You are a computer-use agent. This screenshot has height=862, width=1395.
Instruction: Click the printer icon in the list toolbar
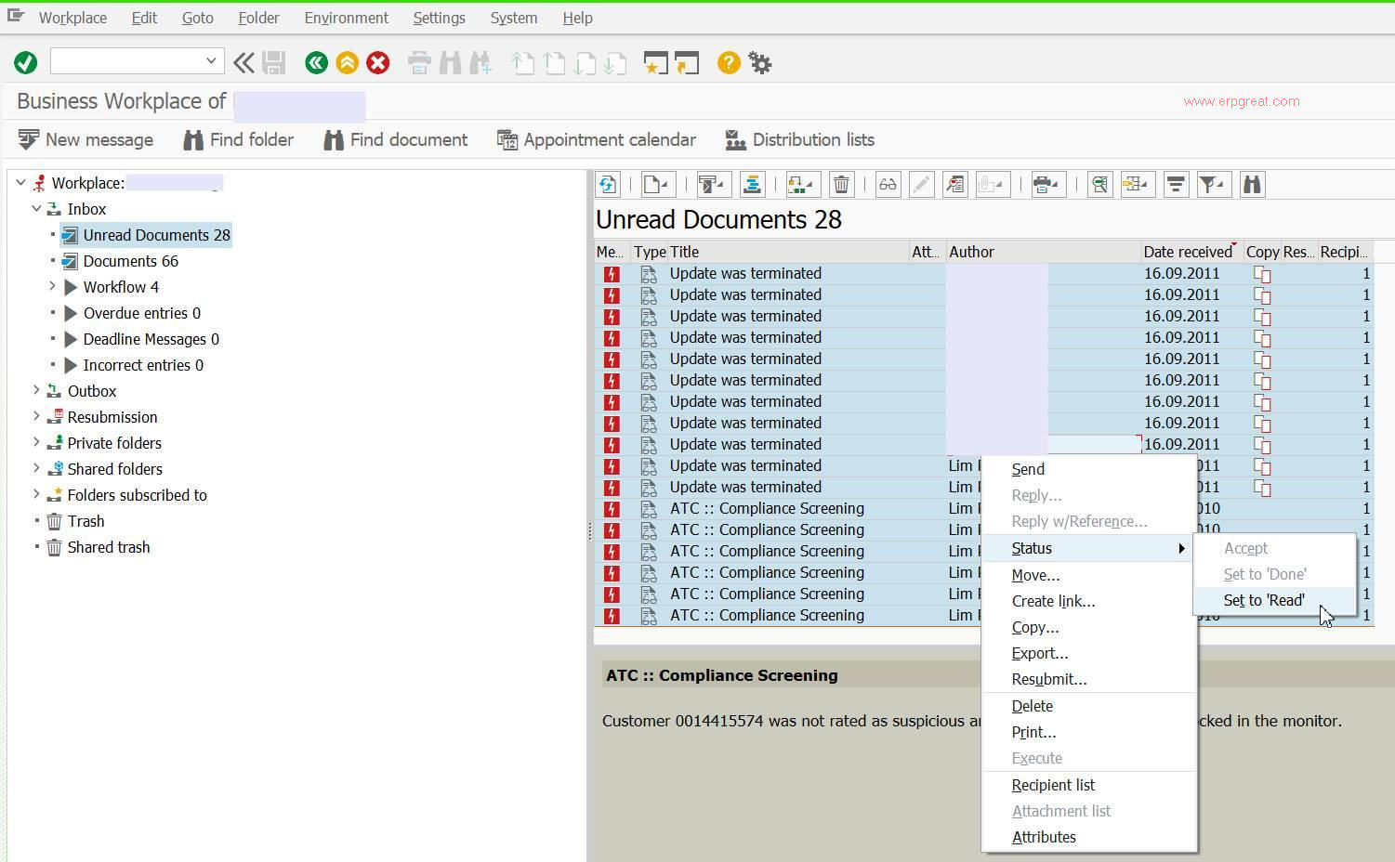pos(1046,185)
